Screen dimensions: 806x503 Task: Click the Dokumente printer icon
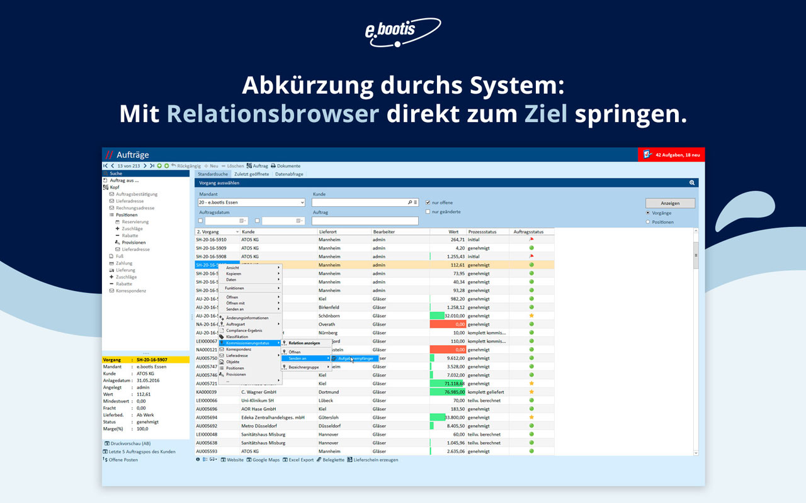273,166
